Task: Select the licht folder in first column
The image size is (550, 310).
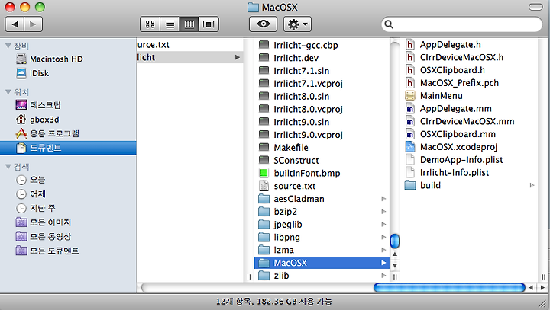Action: click(x=189, y=57)
